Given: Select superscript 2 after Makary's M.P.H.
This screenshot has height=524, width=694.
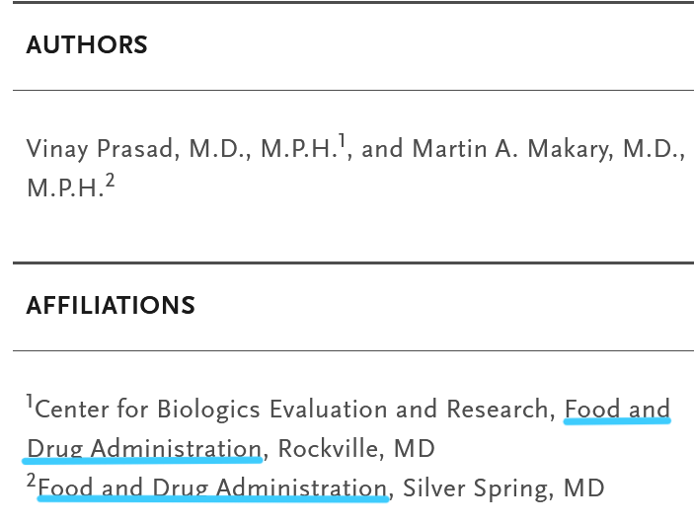Looking at the screenshot, I should (x=110, y=181).
